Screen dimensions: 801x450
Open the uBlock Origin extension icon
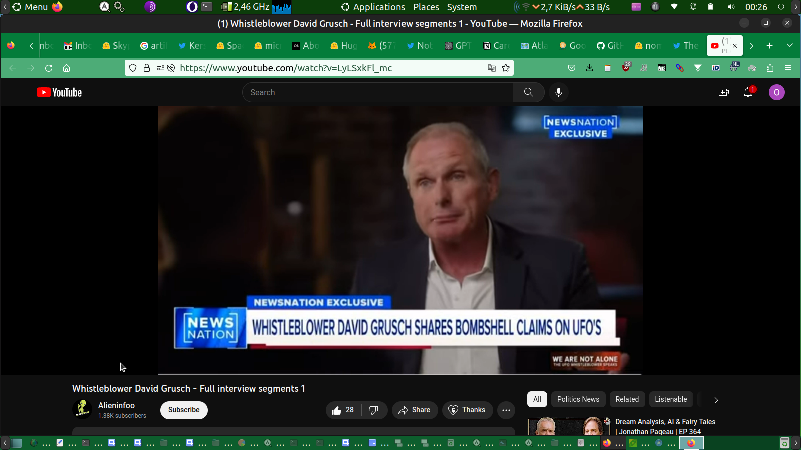626,68
